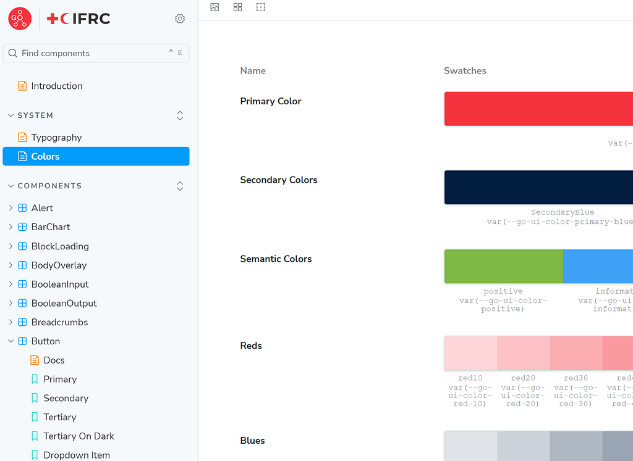Screen dimensions: 633x461
Task: Click the BooleanOutput component grid icon
Action: coord(23,303)
